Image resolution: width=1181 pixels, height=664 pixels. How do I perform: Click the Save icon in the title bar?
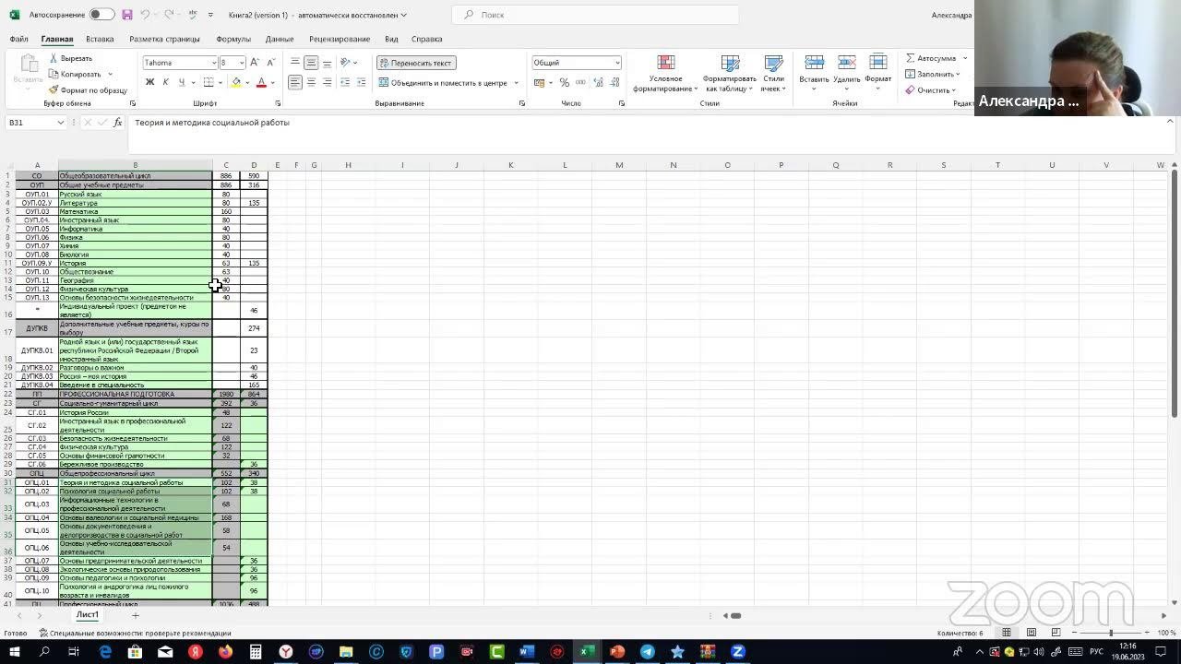click(126, 15)
